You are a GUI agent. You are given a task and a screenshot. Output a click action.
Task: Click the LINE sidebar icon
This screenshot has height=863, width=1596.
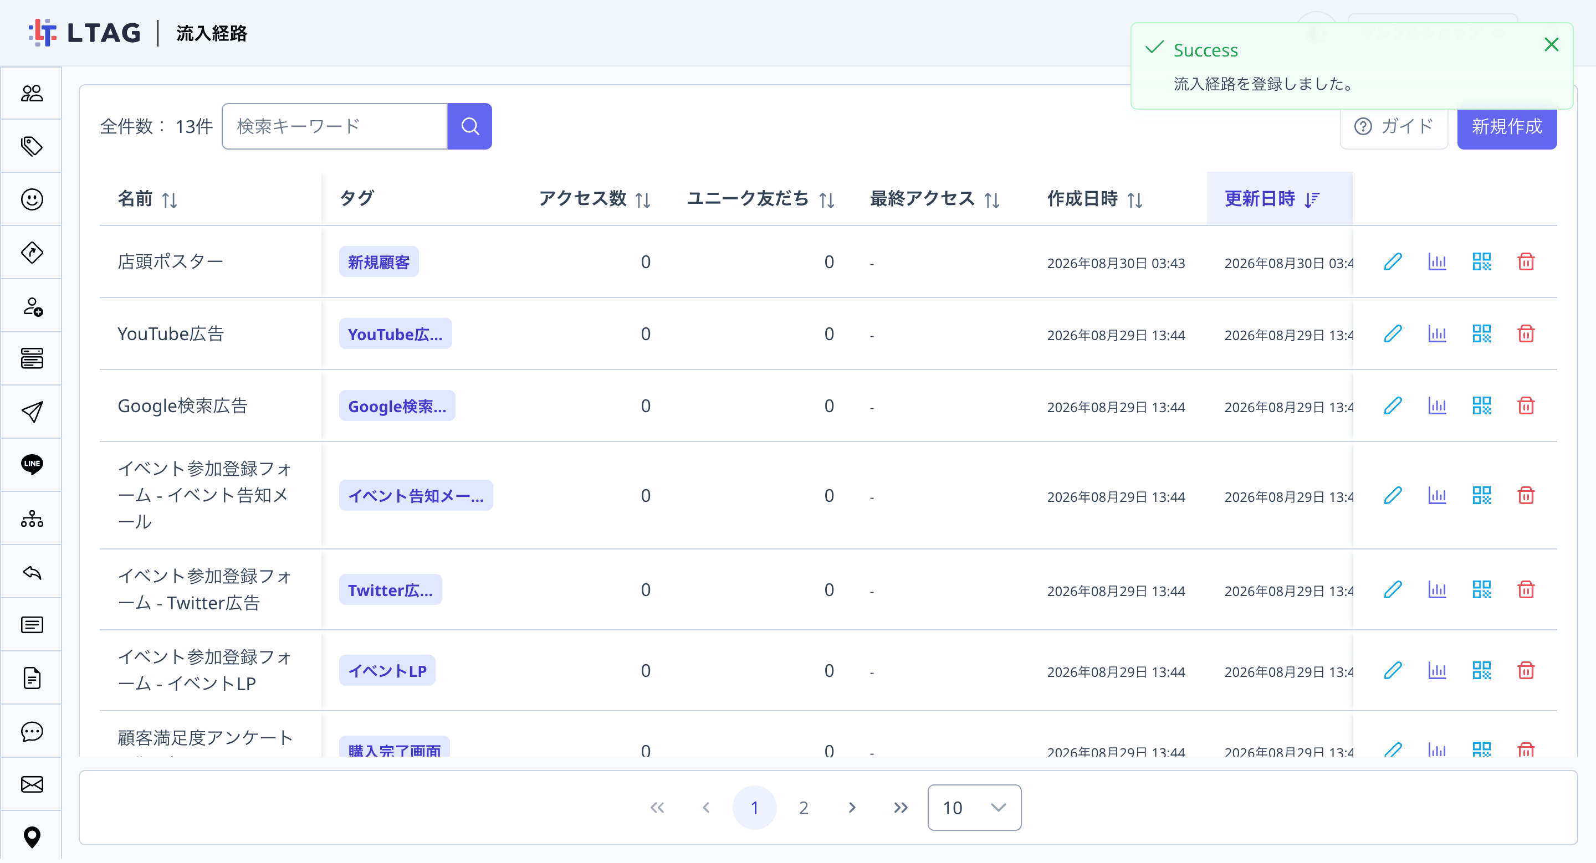click(x=32, y=464)
